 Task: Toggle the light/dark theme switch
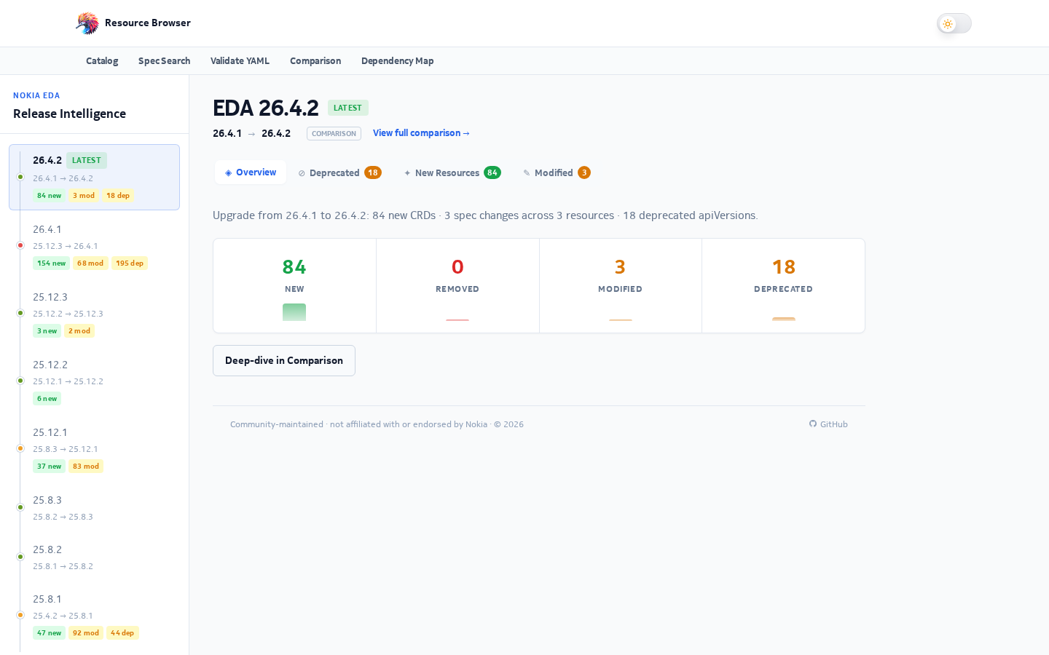click(x=954, y=24)
